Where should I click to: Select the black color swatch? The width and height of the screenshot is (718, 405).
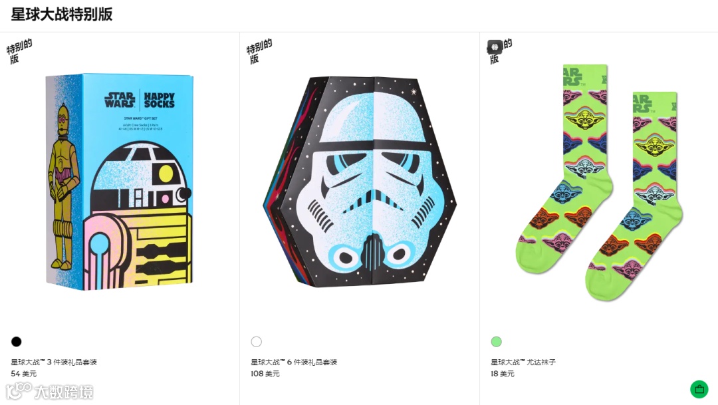click(x=17, y=341)
